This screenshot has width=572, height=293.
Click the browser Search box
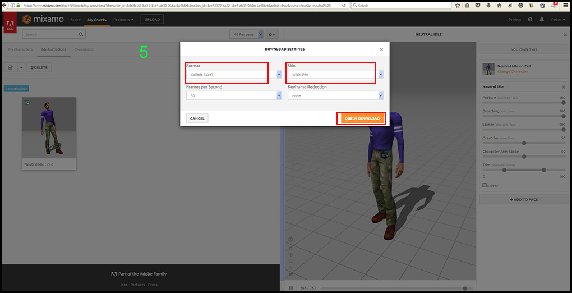pos(401,6)
